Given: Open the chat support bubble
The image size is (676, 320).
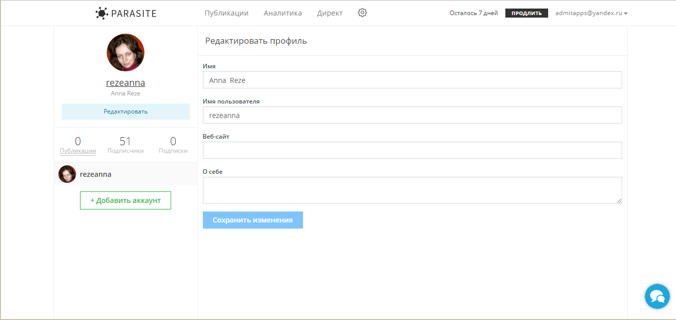Looking at the screenshot, I should (657, 296).
